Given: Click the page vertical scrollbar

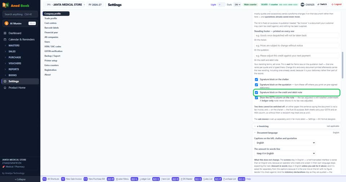Looking at the screenshot, I should click(342, 65).
